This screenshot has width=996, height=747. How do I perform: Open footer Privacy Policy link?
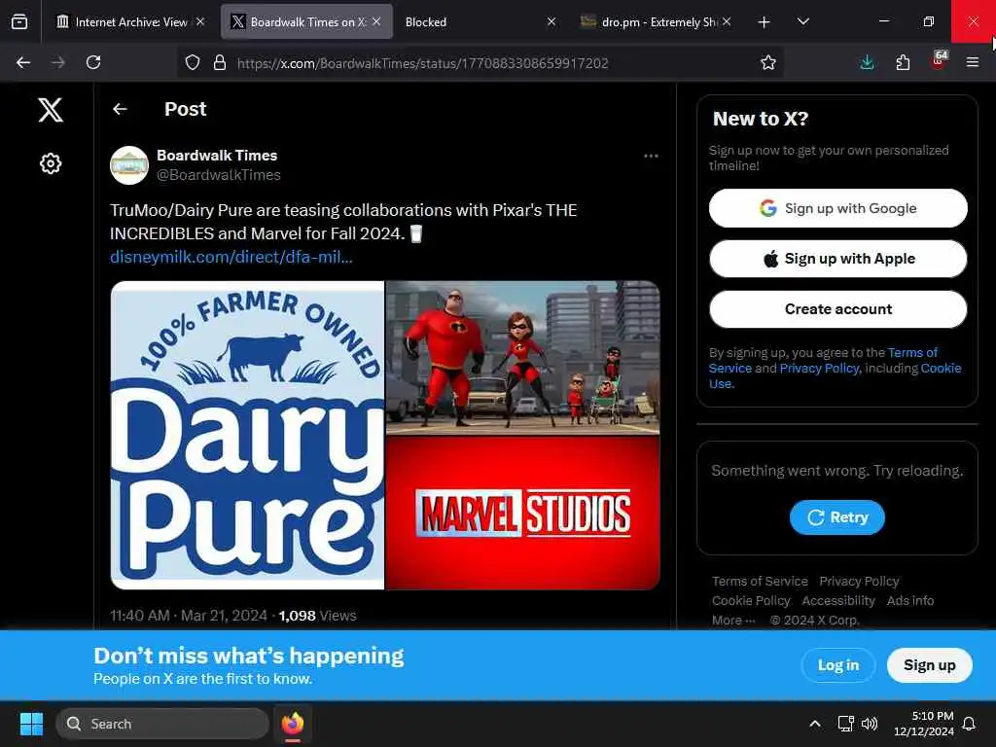pos(859,582)
